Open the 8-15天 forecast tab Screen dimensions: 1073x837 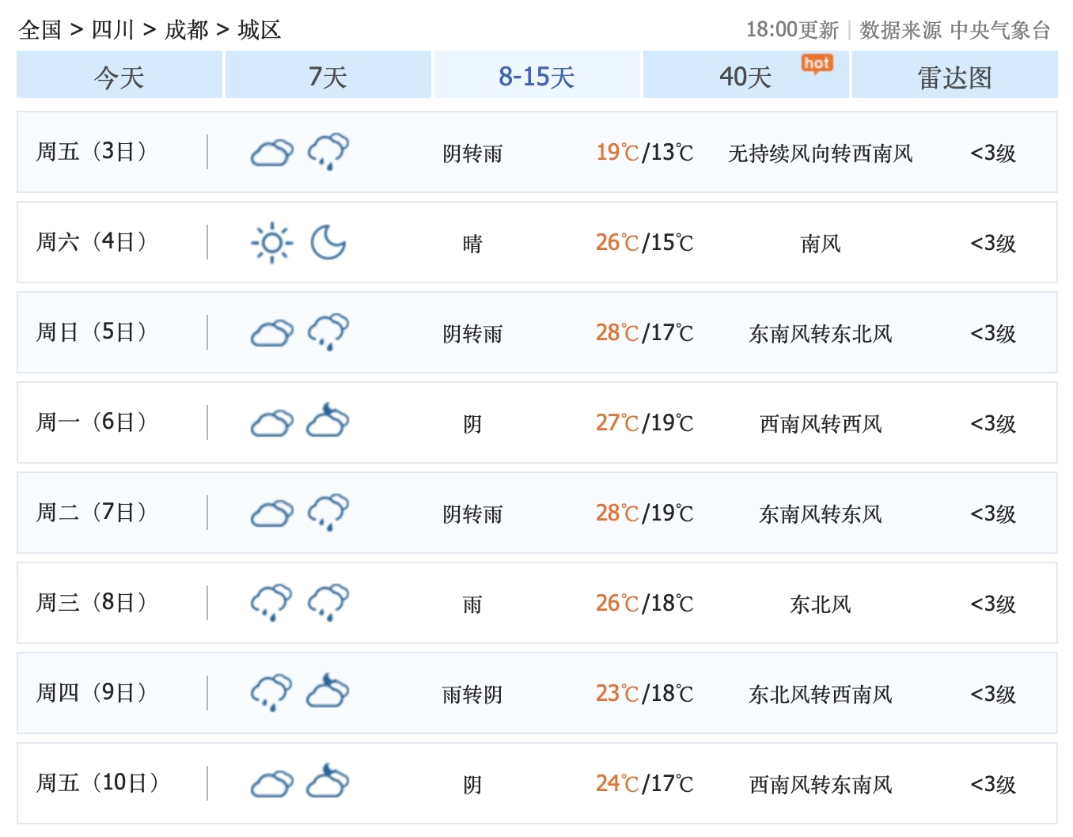coord(536,77)
